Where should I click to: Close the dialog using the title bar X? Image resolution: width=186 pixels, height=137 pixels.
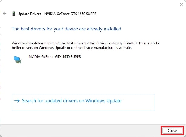click(x=181, y=5)
